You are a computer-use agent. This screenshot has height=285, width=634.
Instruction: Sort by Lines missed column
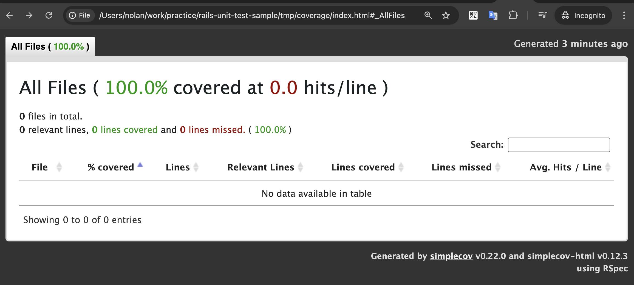(462, 167)
